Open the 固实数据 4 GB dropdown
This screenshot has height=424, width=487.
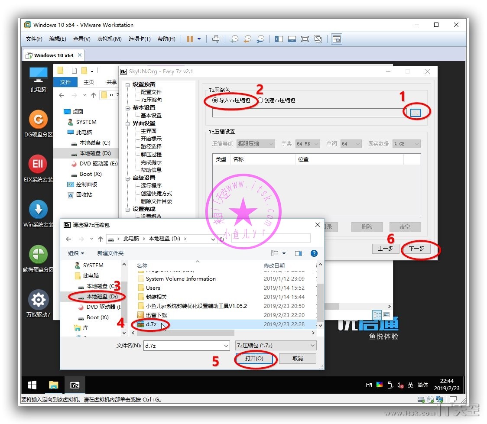(x=406, y=144)
